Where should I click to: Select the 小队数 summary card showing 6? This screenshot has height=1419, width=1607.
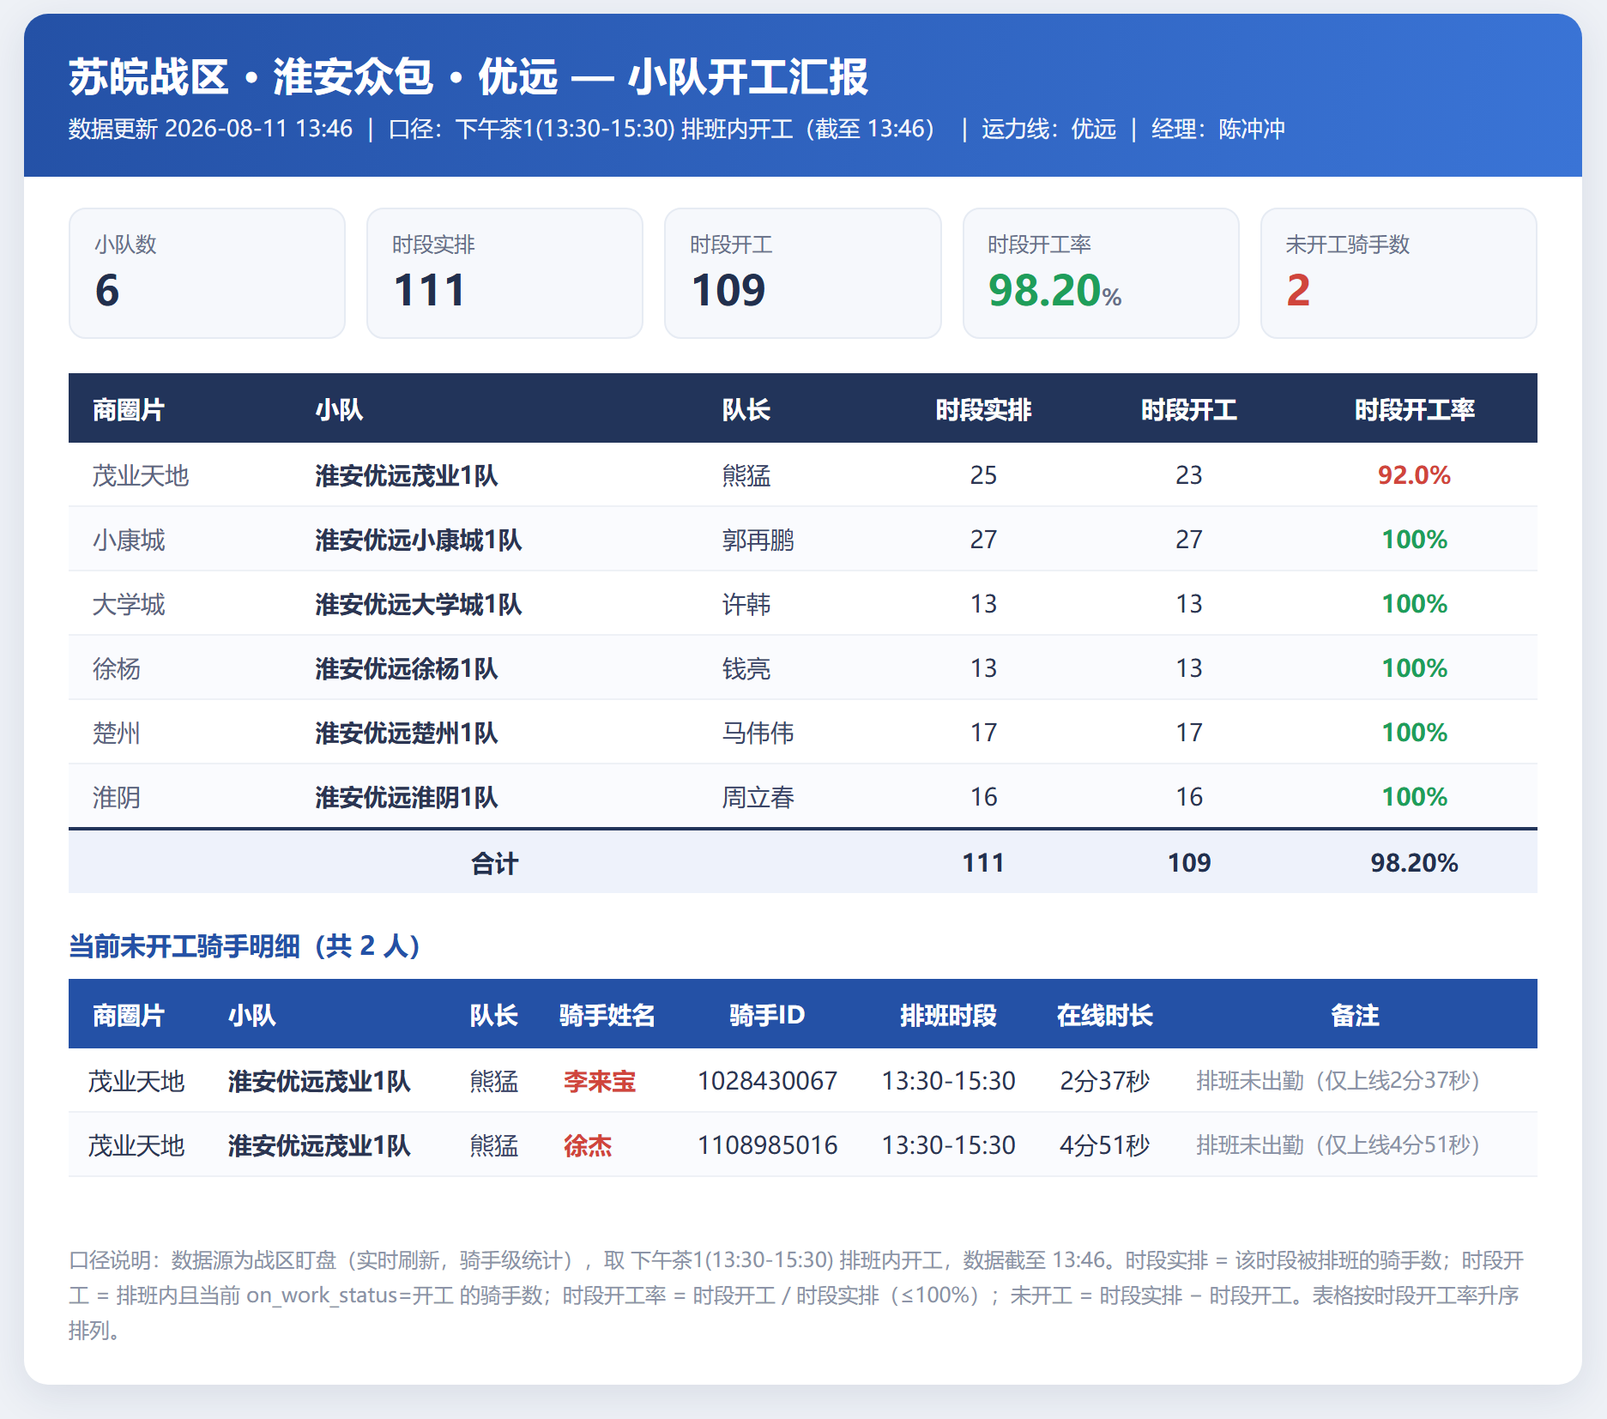pos(207,273)
